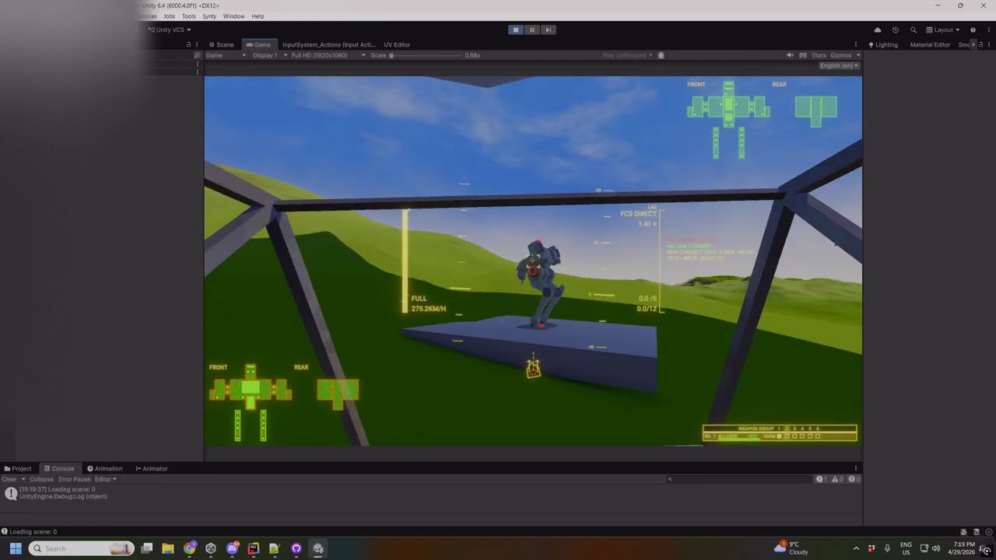Switch to the Scene tab
This screenshot has height=560, width=996.
click(x=222, y=44)
